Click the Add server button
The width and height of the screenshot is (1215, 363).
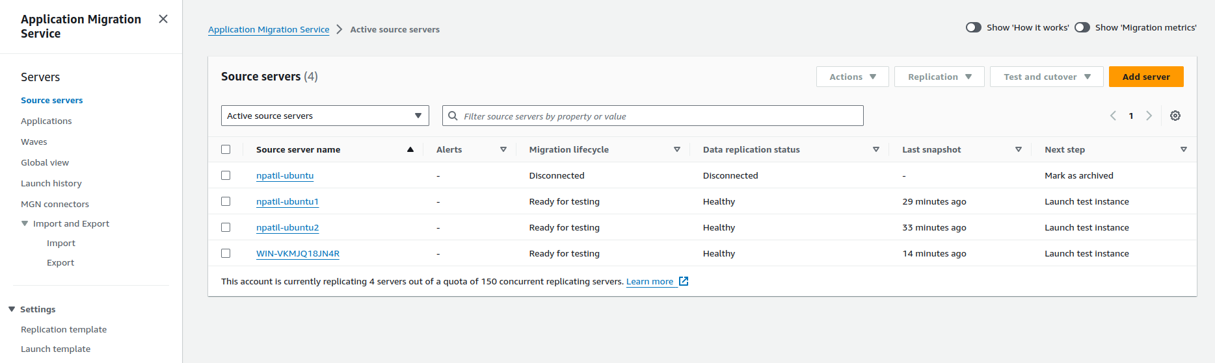[1146, 77]
